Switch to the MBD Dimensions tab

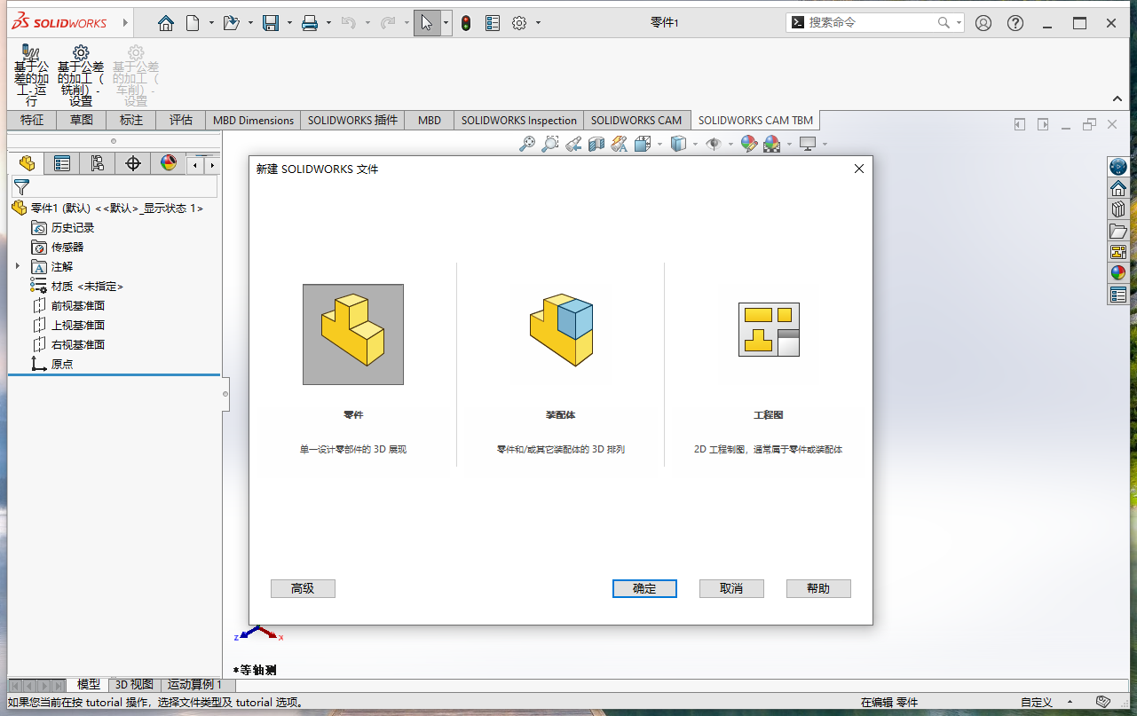(x=253, y=120)
